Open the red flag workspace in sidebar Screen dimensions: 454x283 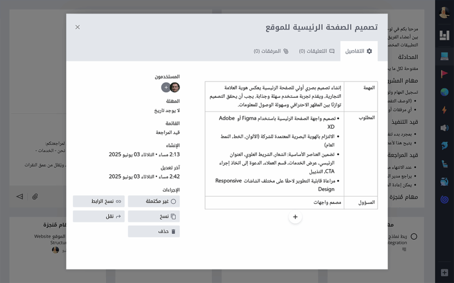point(444,74)
